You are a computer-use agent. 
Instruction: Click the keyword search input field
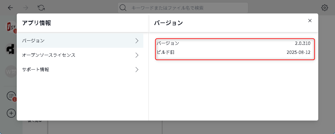click(187, 8)
